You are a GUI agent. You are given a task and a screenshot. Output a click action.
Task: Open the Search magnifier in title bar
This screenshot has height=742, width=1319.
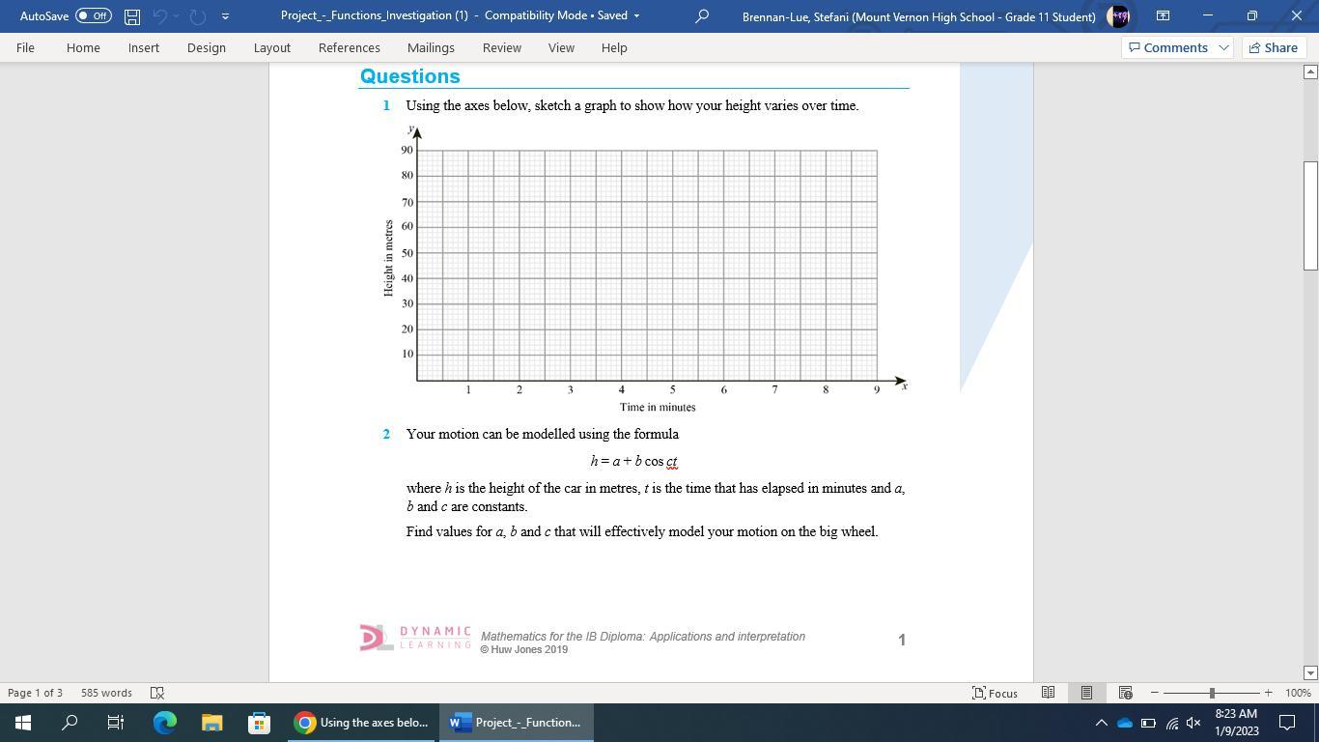click(702, 16)
